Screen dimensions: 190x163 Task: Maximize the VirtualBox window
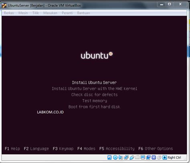click(x=170, y=4)
